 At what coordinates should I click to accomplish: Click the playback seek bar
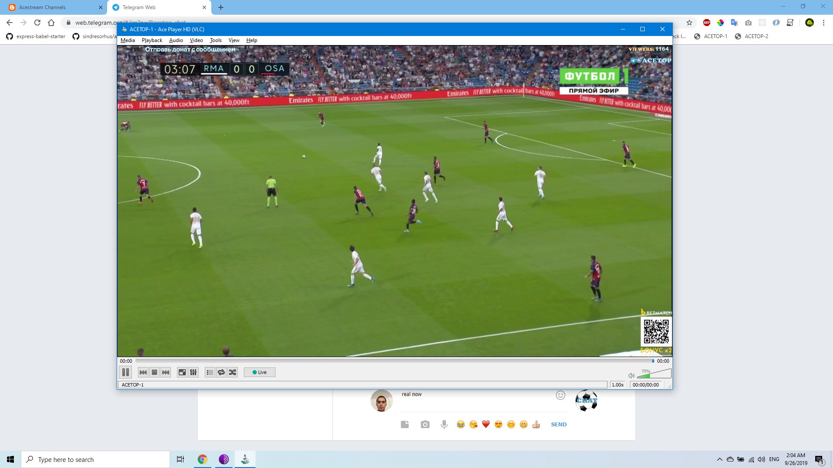tap(394, 361)
